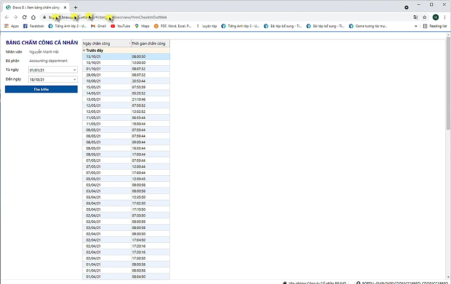451x284 pixels.
Task: Open the Chrome three-dot menu
Action: [445, 17]
